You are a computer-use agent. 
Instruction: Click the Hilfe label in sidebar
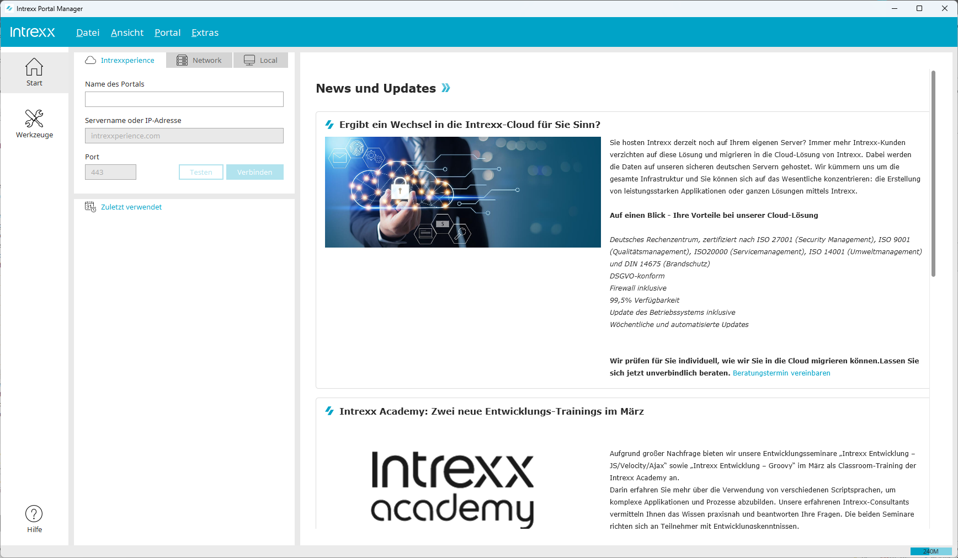tap(34, 530)
